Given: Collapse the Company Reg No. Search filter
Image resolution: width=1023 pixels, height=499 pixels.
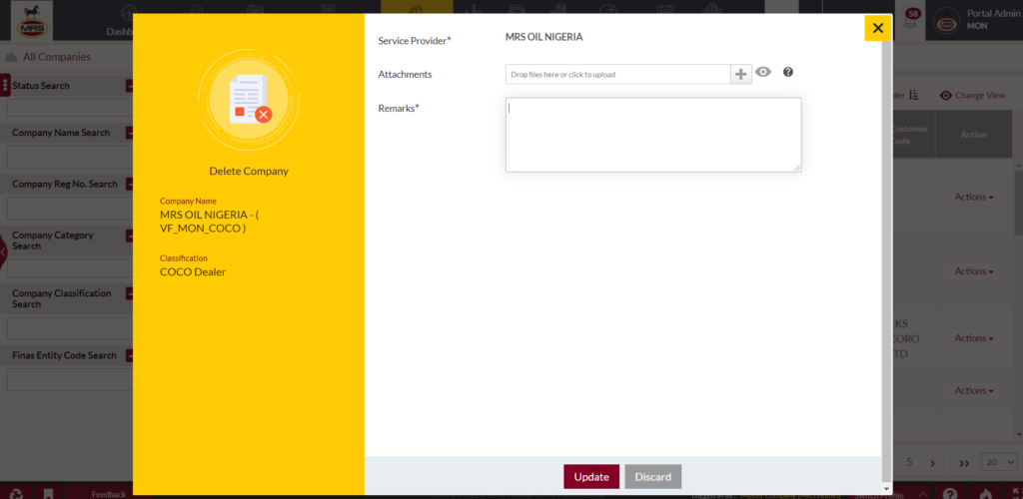Looking at the screenshot, I should (x=129, y=184).
